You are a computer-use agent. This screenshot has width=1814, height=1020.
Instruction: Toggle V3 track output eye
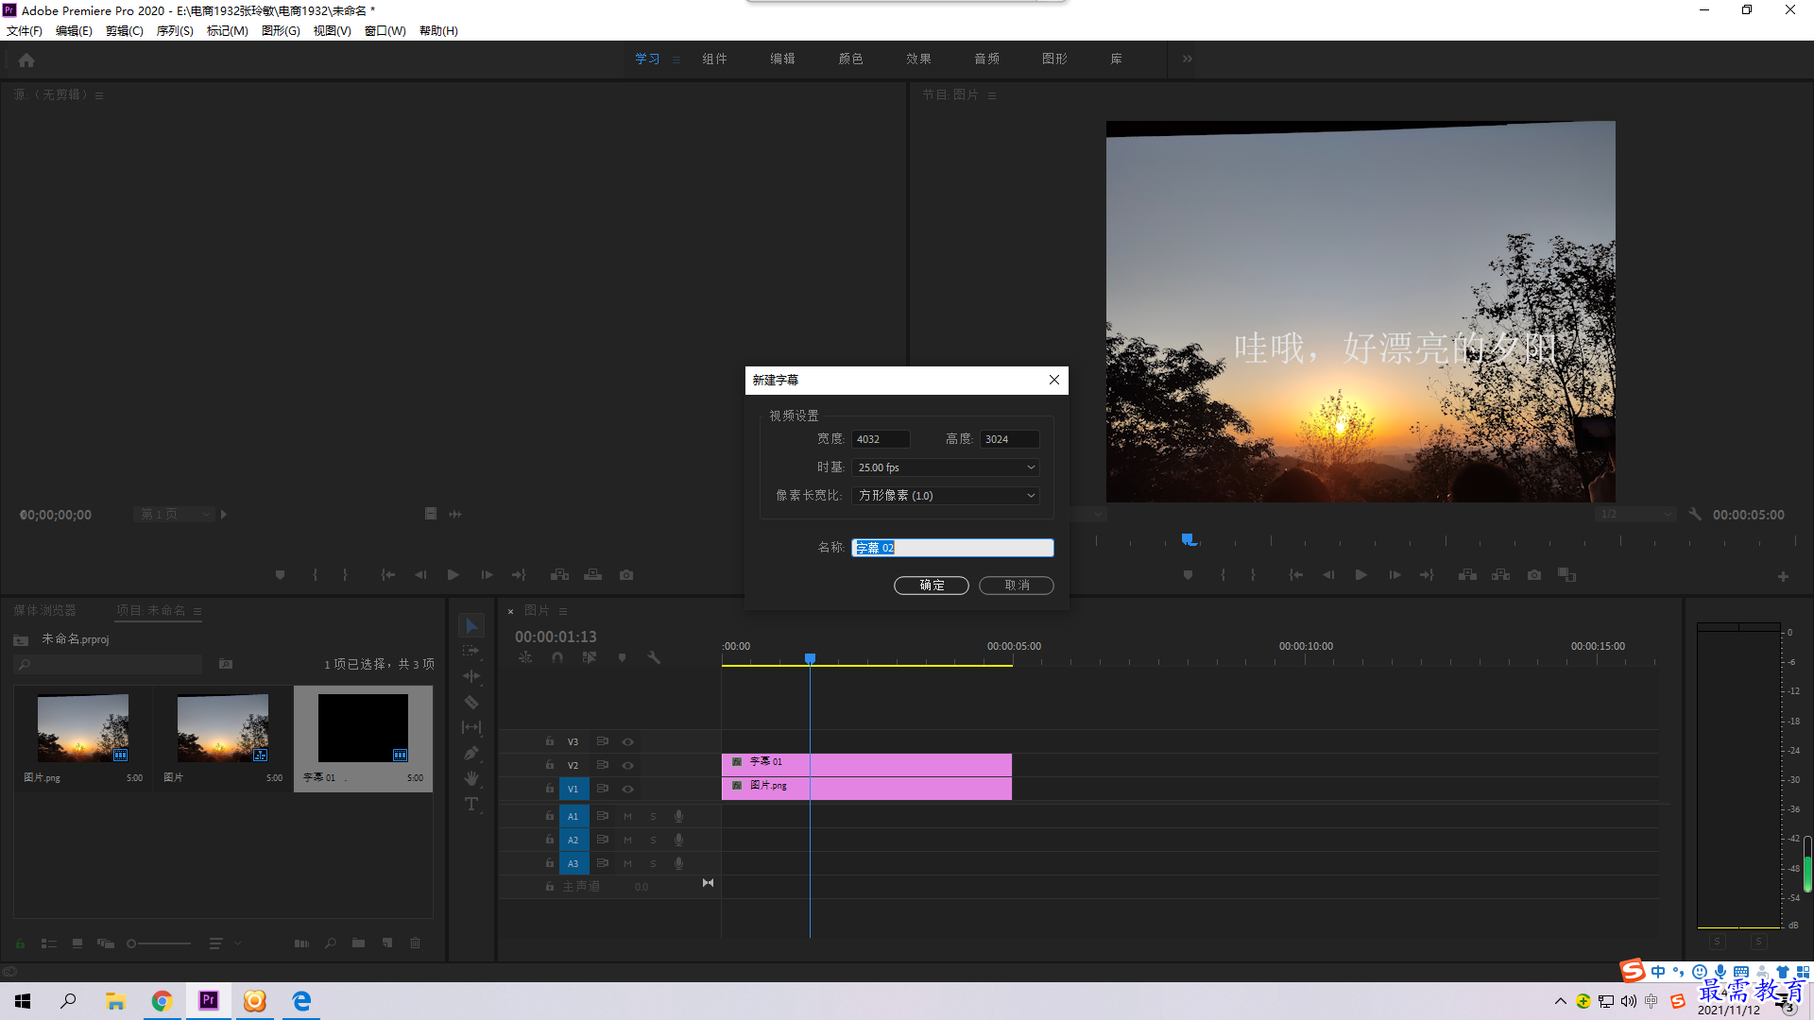click(x=627, y=742)
